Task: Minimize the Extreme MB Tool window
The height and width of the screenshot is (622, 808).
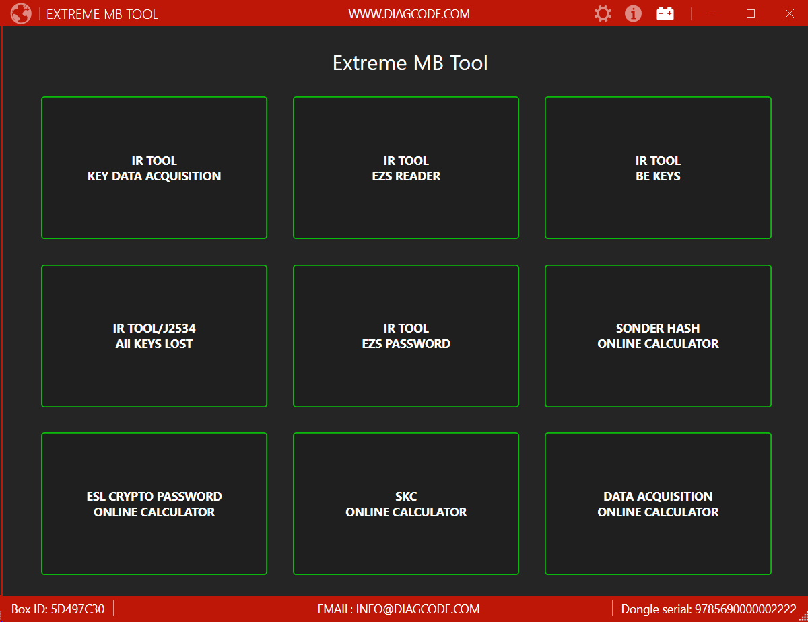Action: (712, 13)
